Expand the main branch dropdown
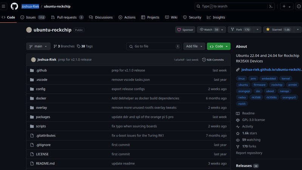Image resolution: width=302 pixels, height=170 pixels. click(38, 46)
